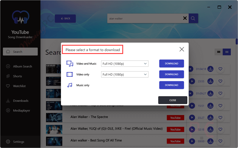Favorite the Fire! Official Music Video result
The width and height of the screenshot is (238, 148).
[x=220, y=129]
